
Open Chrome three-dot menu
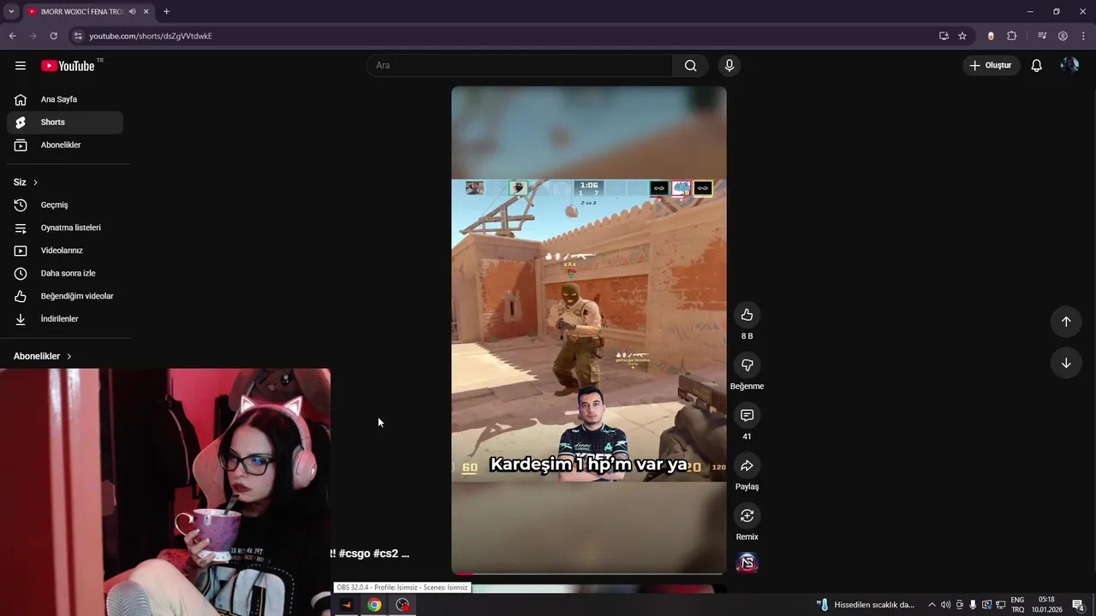1083,36
